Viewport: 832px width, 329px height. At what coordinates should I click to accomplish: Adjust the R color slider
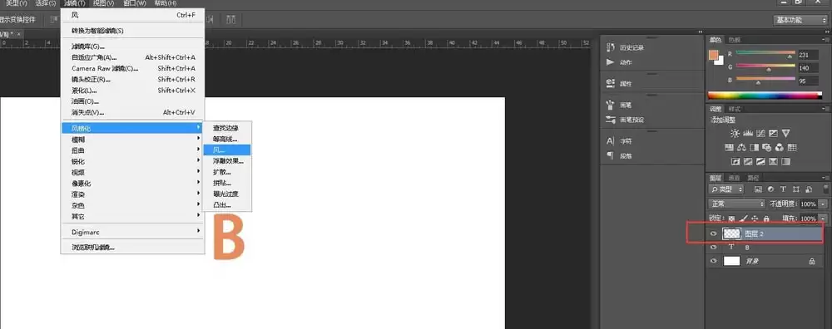[x=765, y=53]
